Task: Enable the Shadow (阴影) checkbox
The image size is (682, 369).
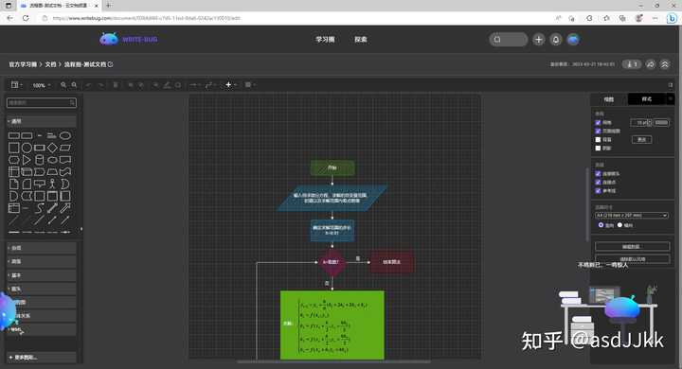Action: pyautogui.click(x=598, y=149)
